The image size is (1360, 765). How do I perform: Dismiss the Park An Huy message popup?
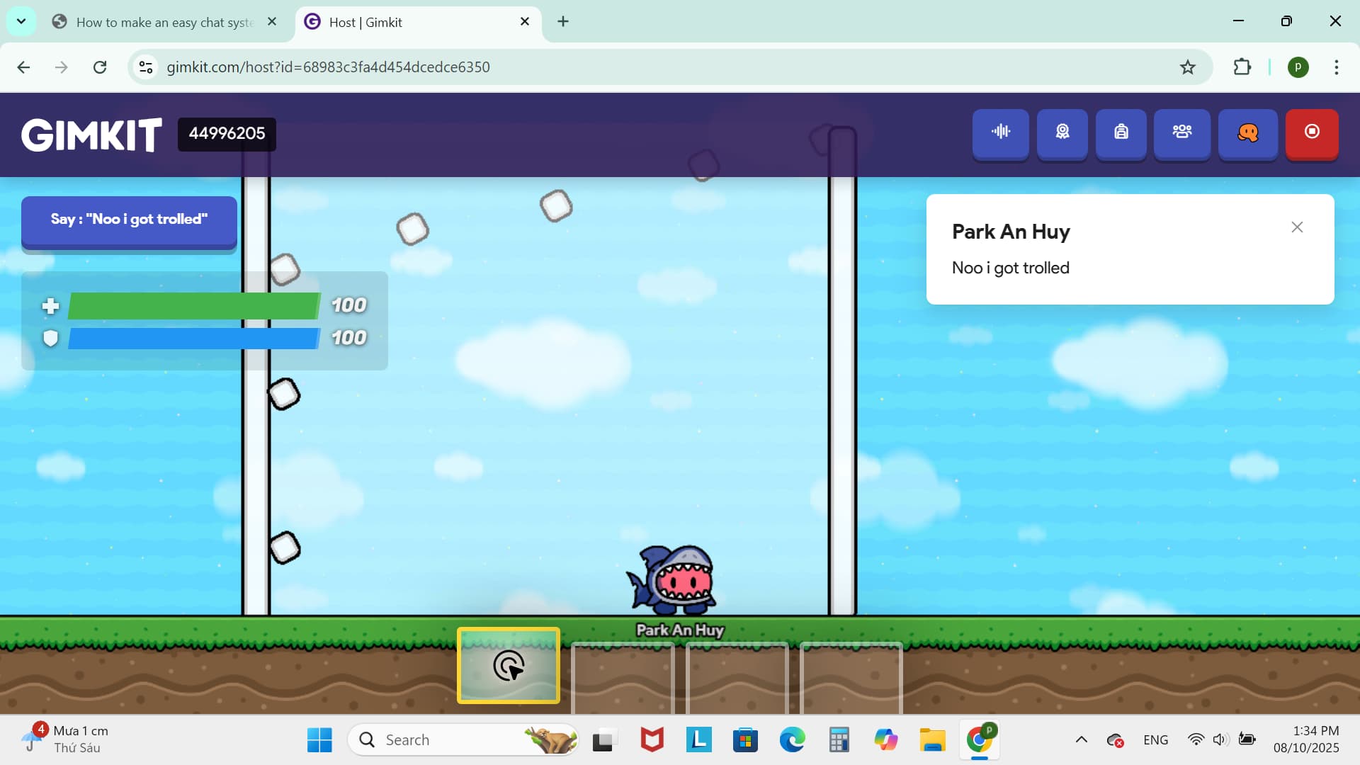tap(1297, 227)
